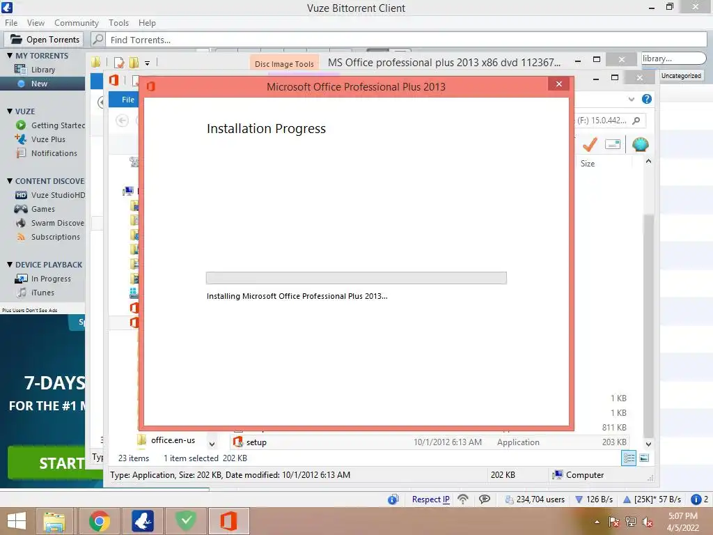Click the Find Torrents search field
The image size is (713, 535).
(407, 40)
